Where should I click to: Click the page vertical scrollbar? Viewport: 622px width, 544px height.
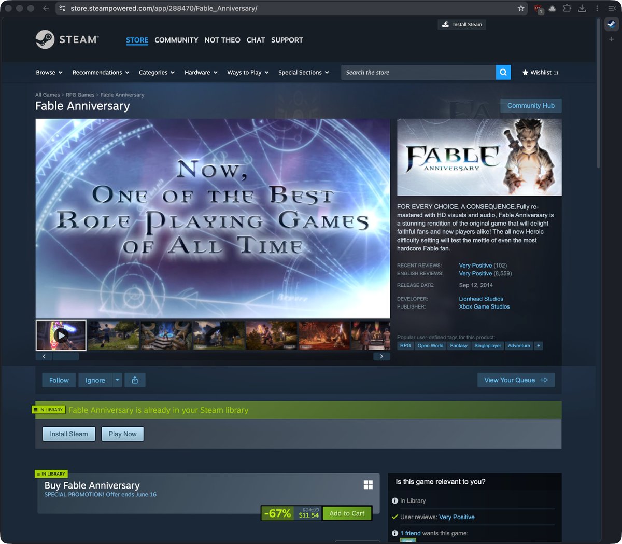pyautogui.click(x=599, y=93)
